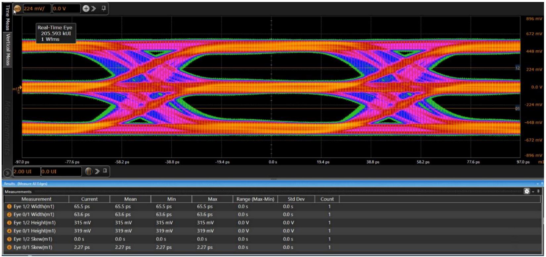The width and height of the screenshot is (546, 257).
Task: Click the horizontal timebase round icon
Action: (x=88, y=171)
